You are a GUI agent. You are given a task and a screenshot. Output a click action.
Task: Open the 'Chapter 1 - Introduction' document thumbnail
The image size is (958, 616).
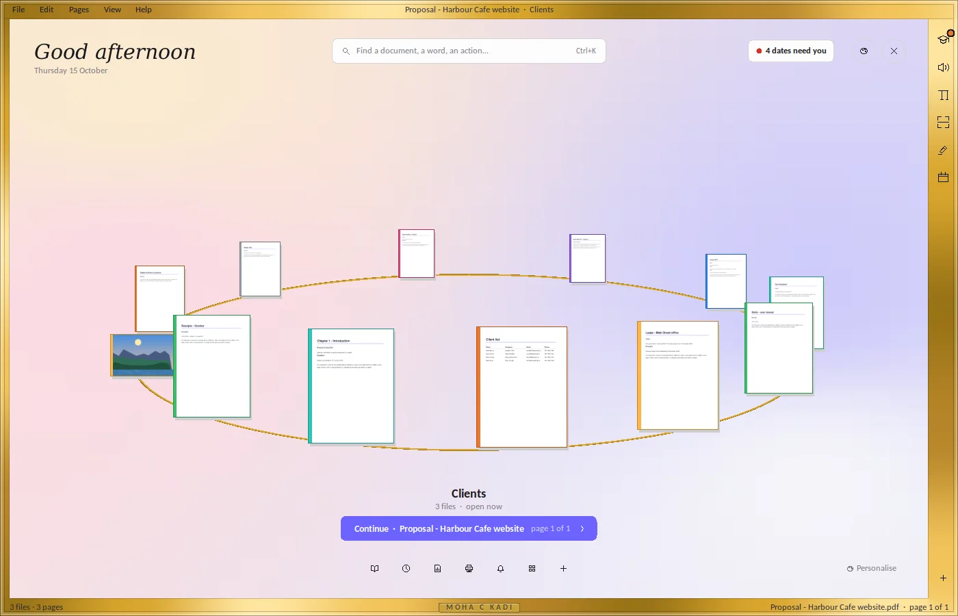[x=351, y=386]
